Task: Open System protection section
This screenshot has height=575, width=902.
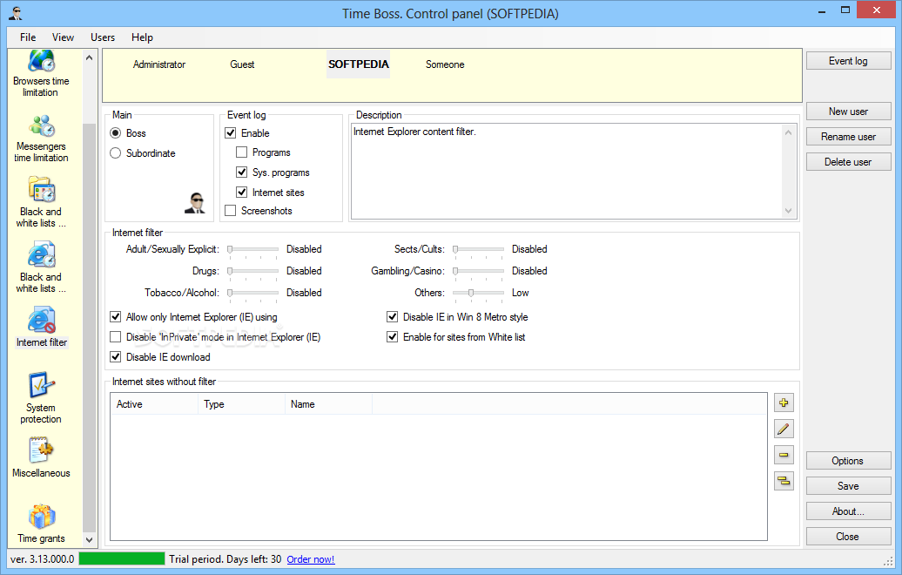Action: 41,398
